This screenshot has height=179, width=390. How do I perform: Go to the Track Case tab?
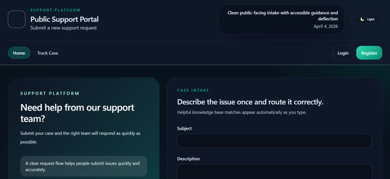[47, 53]
